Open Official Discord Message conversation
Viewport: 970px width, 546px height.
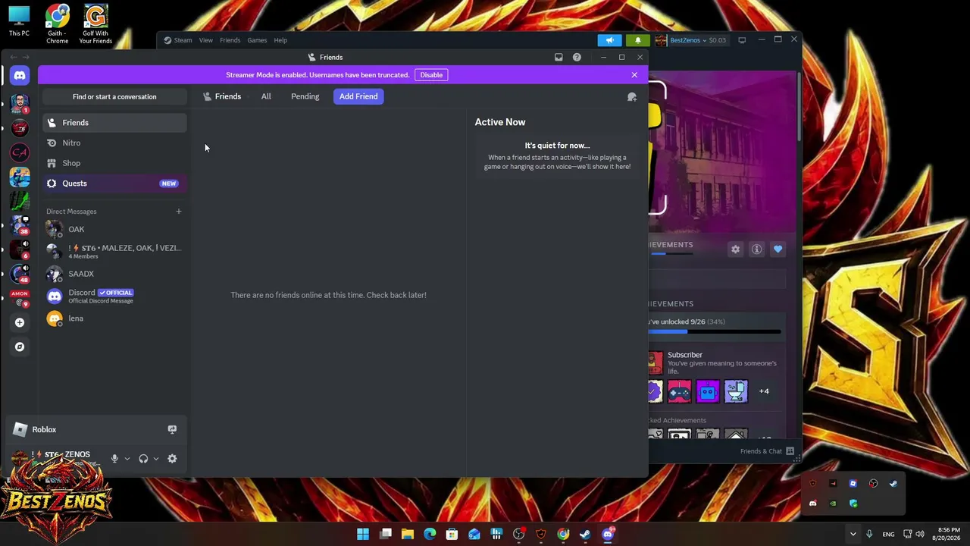(x=114, y=296)
